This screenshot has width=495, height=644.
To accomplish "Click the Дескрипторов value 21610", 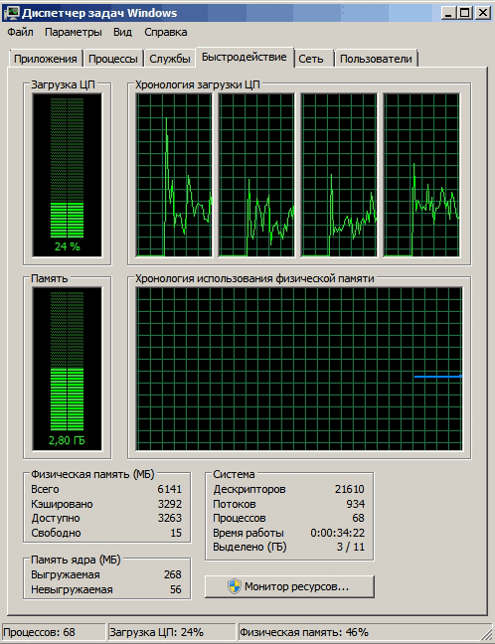I will 350,489.
